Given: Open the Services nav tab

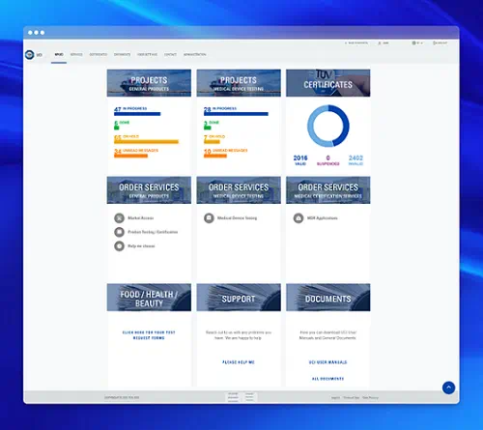Looking at the screenshot, I should [76, 54].
